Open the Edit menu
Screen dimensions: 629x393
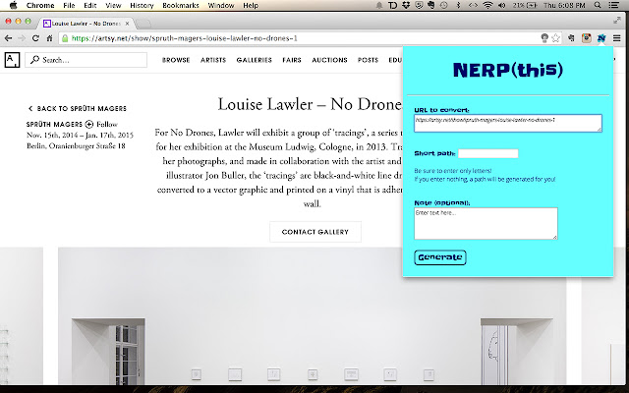click(x=90, y=5)
